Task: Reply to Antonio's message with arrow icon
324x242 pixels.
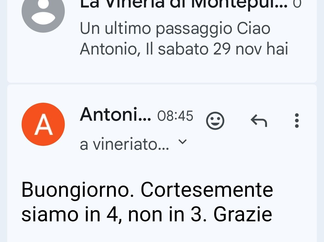Action: point(259,121)
